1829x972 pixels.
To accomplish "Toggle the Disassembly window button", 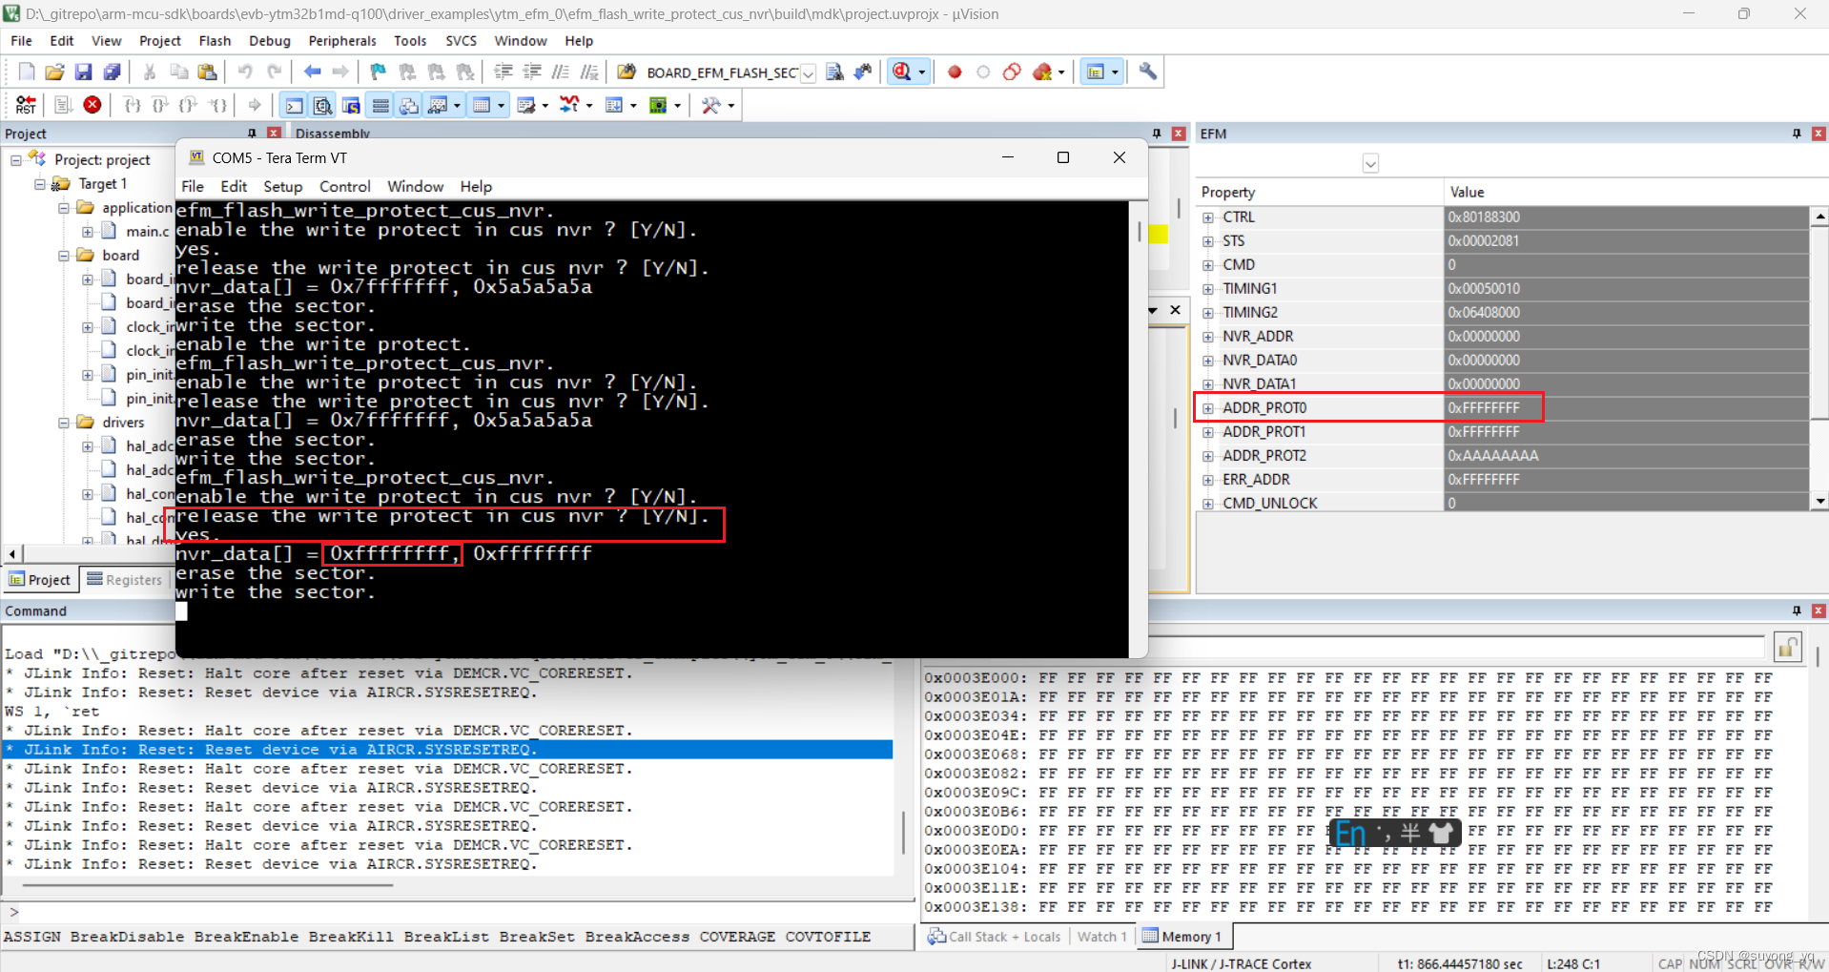I will [x=322, y=105].
